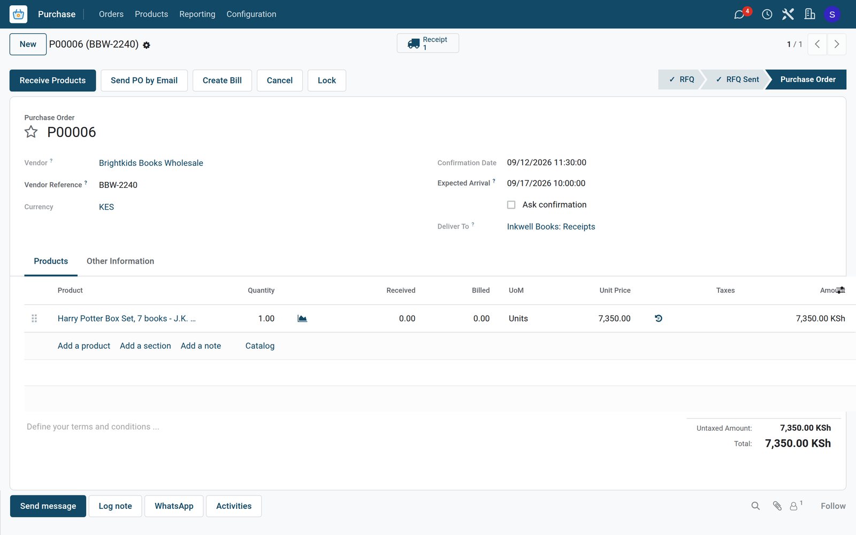This screenshot has height=535, width=856.
Task: Open the Products top menu
Action: point(151,14)
